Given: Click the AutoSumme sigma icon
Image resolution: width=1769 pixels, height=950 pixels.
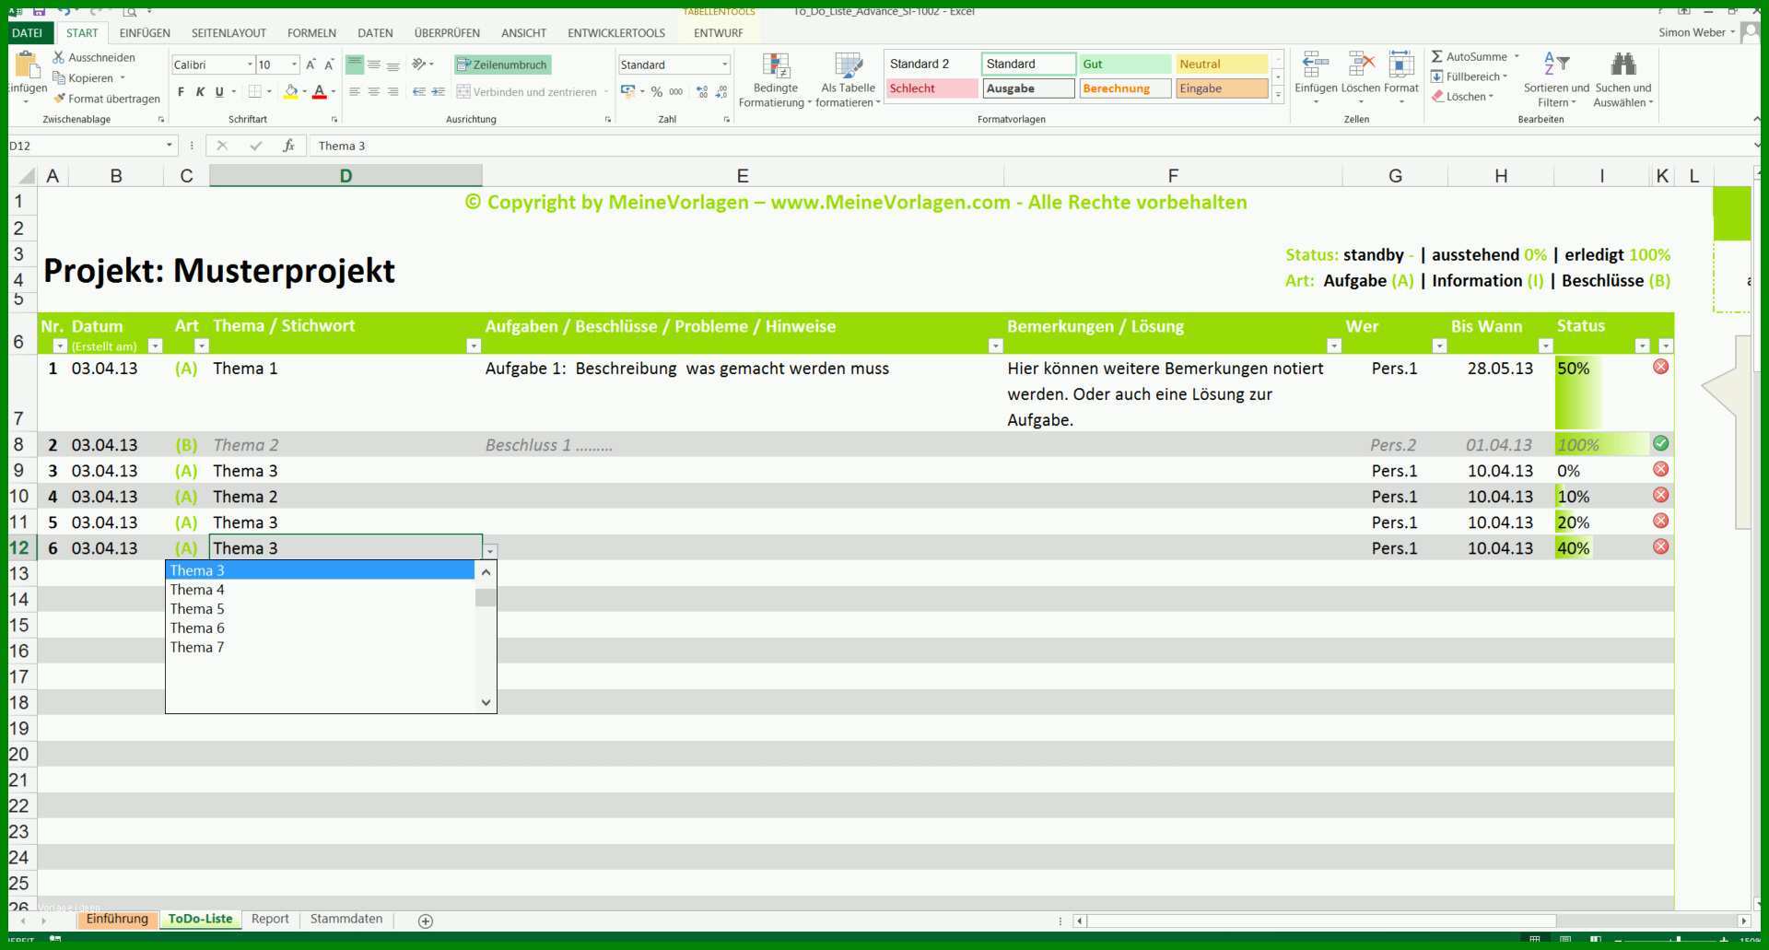Looking at the screenshot, I should [x=1437, y=56].
